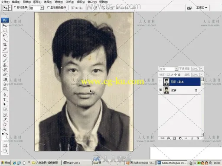Toggle lock all
This screenshot has height=166, width=222.
pyautogui.click(x=179, y=75)
